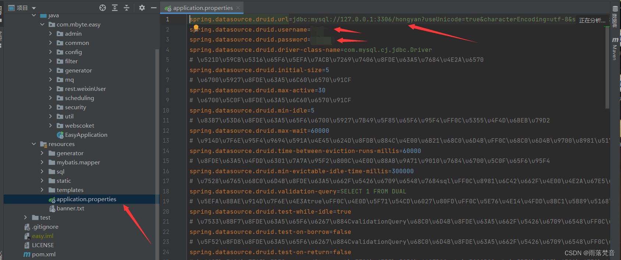Click the validation-query=SELECT 1 FROM DUAL line
The height and width of the screenshot is (260, 621).
[298, 191]
